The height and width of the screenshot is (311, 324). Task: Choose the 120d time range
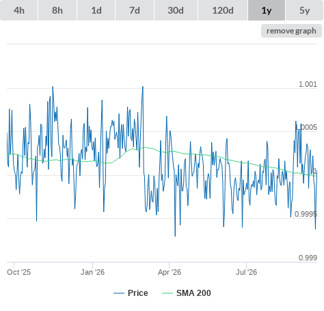pos(223,10)
